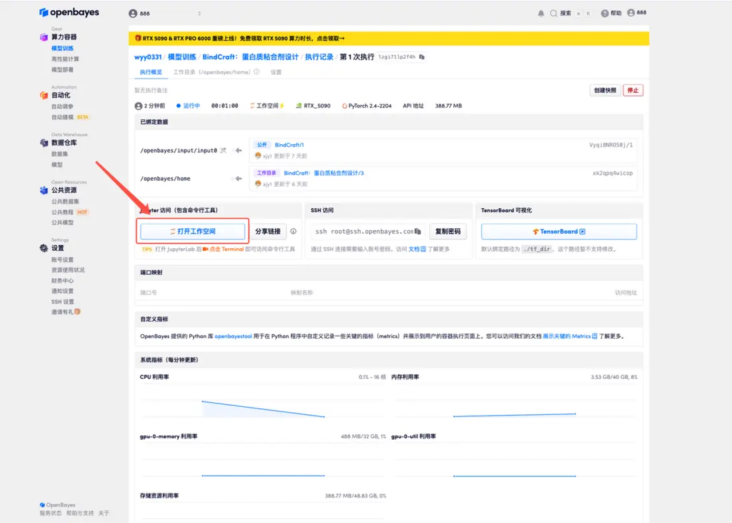Click the xjy1 avatar in the BindCraft/1 row
Screen dimensions: 732x523
[x=258, y=155]
